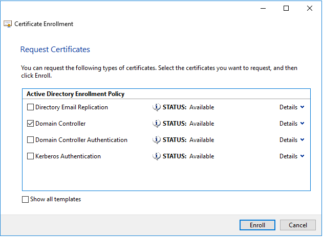This screenshot has width=323, height=237.
Task: Click Available status of Kerberos Authentication
Action: (202, 156)
